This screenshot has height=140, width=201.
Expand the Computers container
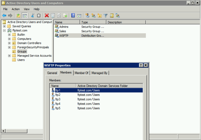(x=9, y=39)
